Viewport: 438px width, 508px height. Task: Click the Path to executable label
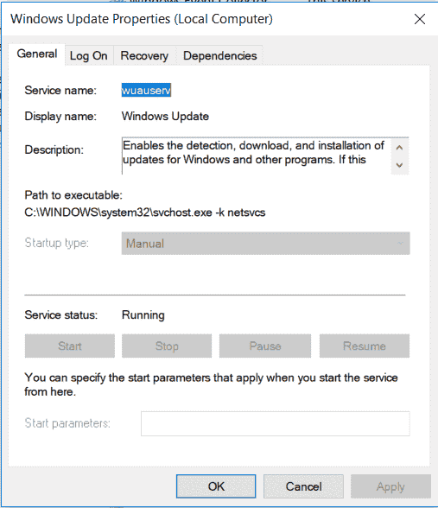pos(73,195)
